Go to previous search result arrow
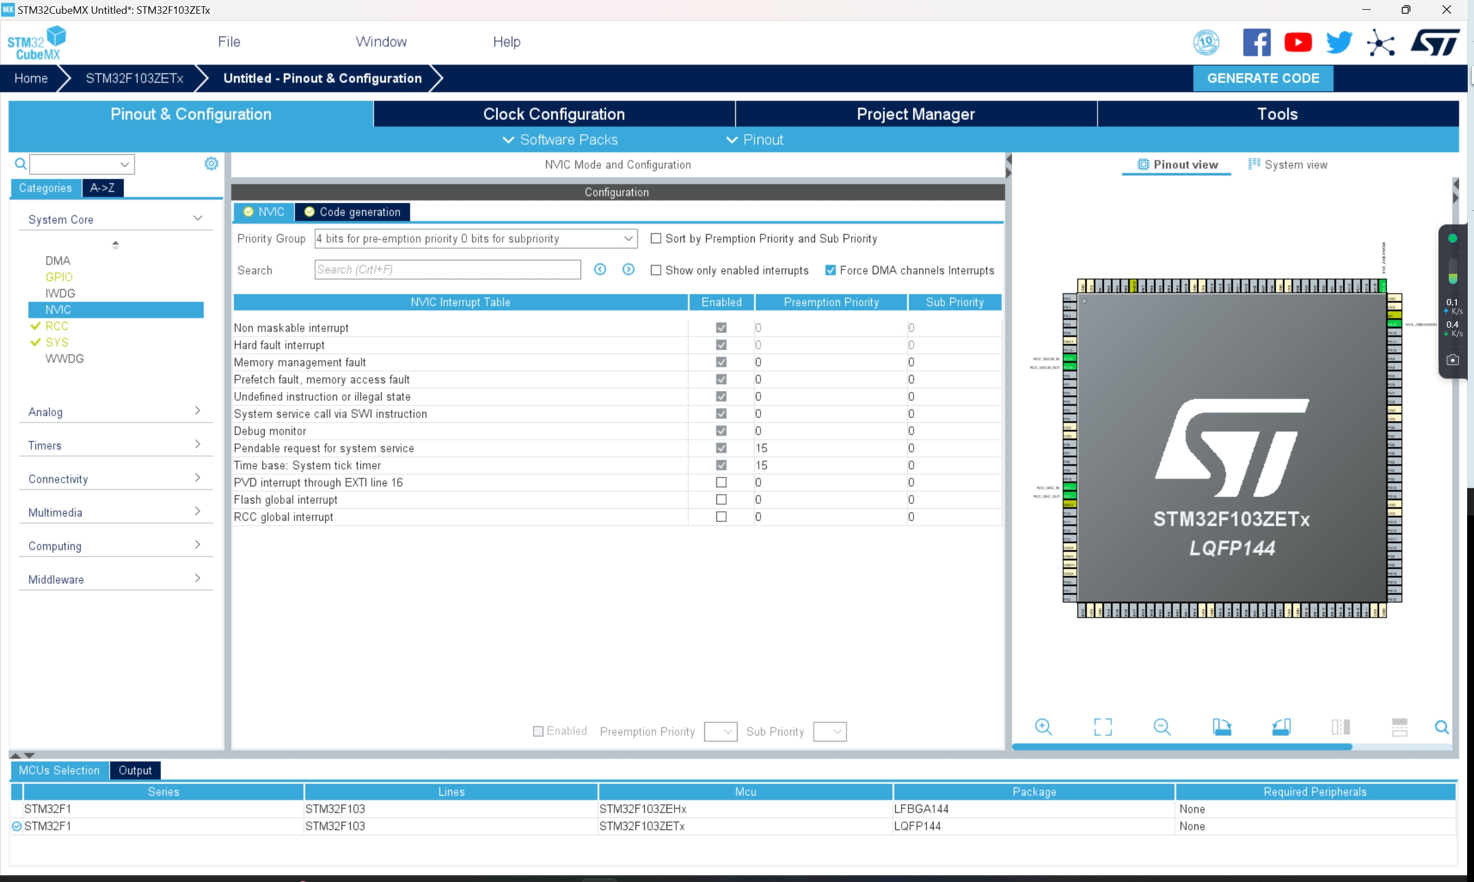1474x882 pixels. (x=600, y=269)
